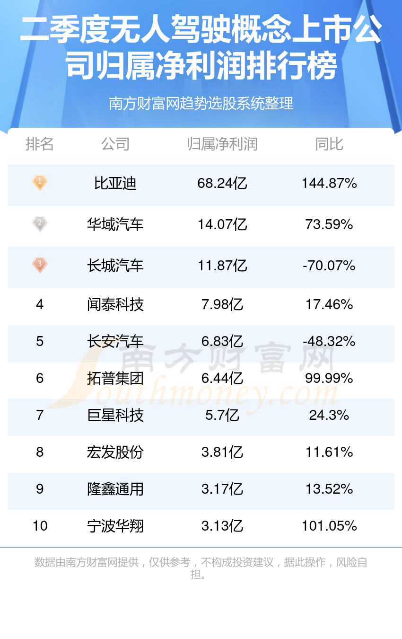Viewport: 402px width, 639px height.
Task: Click the 101.05% growth figure
Action: (329, 526)
